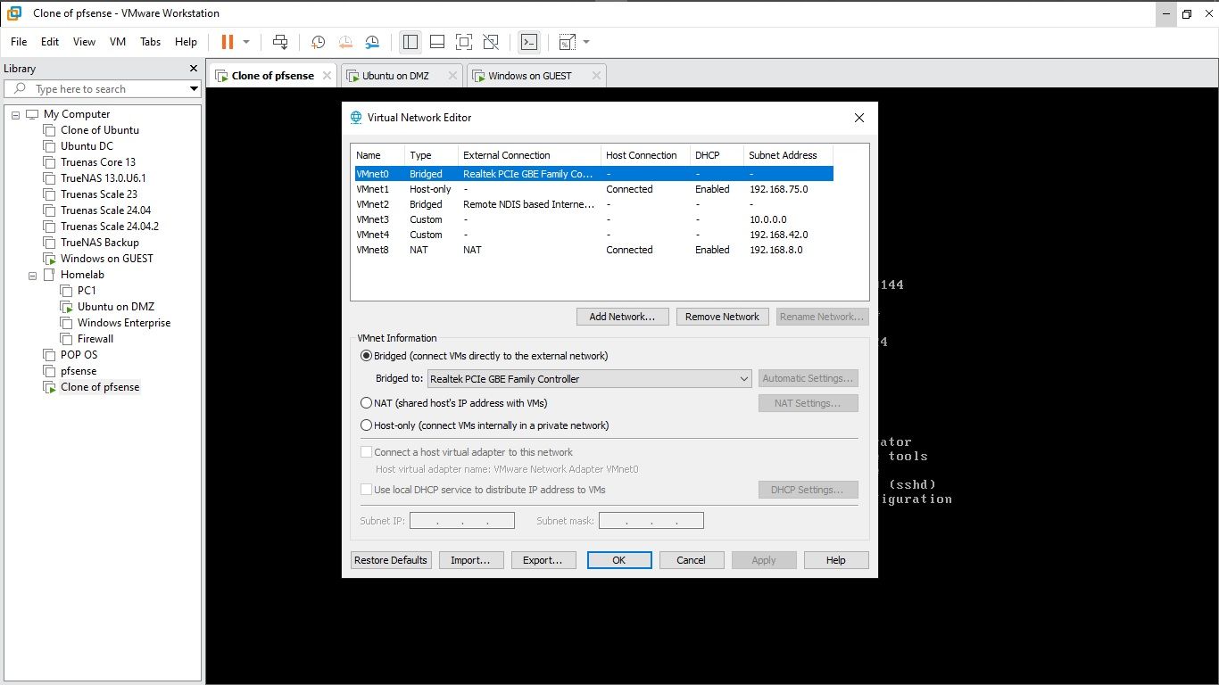Click the Import button
Image resolution: width=1219 pixels, height=685 pixels.
point(471,560)
